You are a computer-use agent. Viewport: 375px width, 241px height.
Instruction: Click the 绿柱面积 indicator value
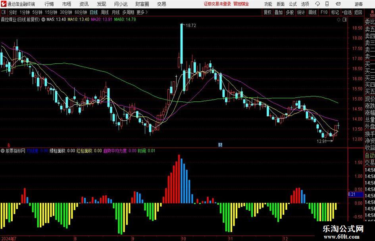tap(62, 151)
